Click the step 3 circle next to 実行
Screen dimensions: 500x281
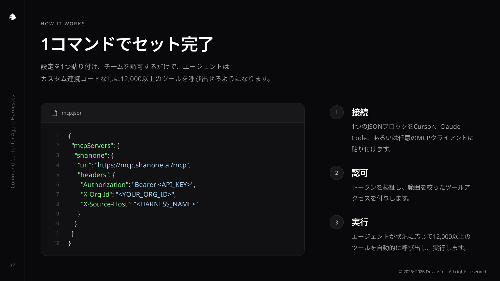[336, 222]
